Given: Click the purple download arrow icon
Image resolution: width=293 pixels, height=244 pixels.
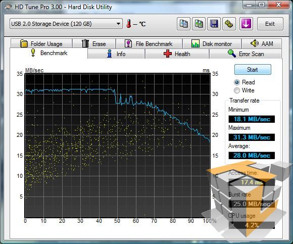Looking at the screenshot, I should click(x=246, y=24).
